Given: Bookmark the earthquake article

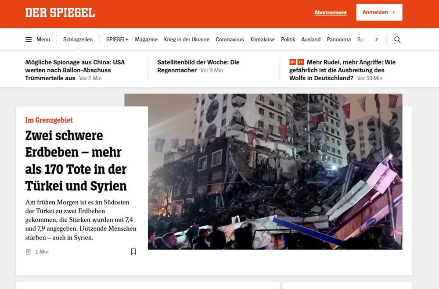Looking at the screenshot, I should pyautogui.click(x=133, y=252).
